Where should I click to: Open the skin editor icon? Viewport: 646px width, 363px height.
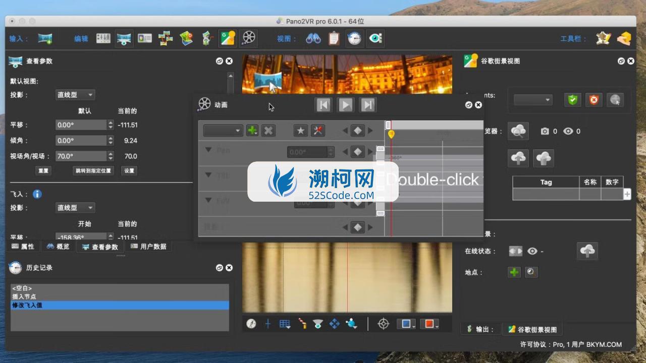(207, 38)
